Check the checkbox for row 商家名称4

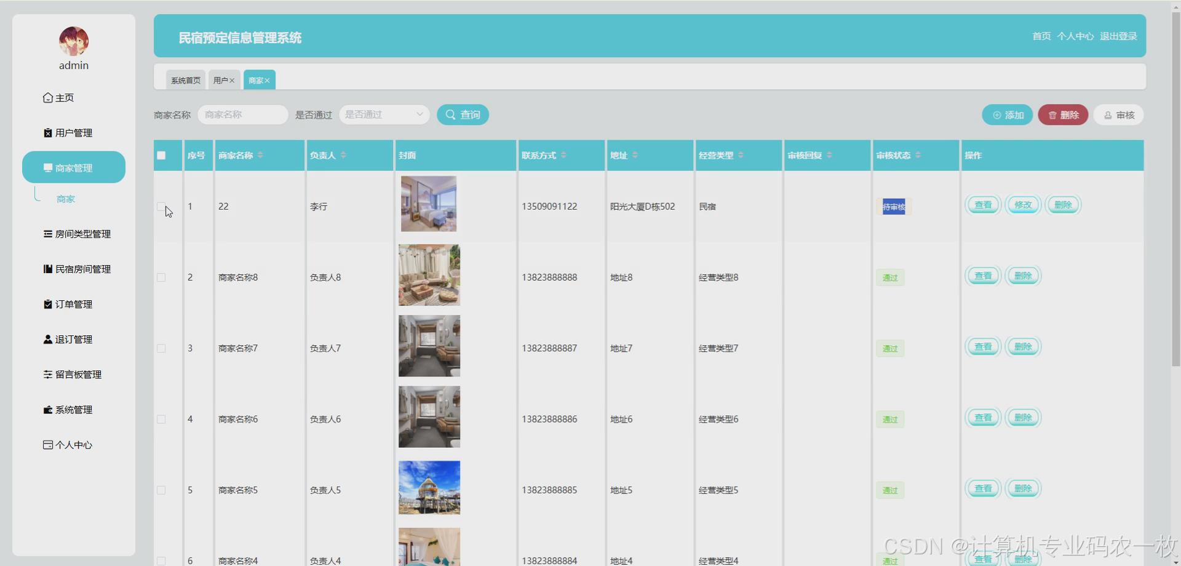coord(161,560)
